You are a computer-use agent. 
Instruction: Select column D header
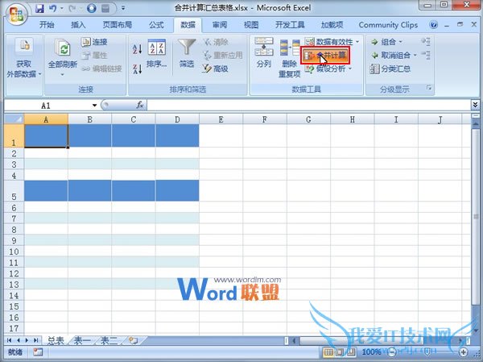177,119
